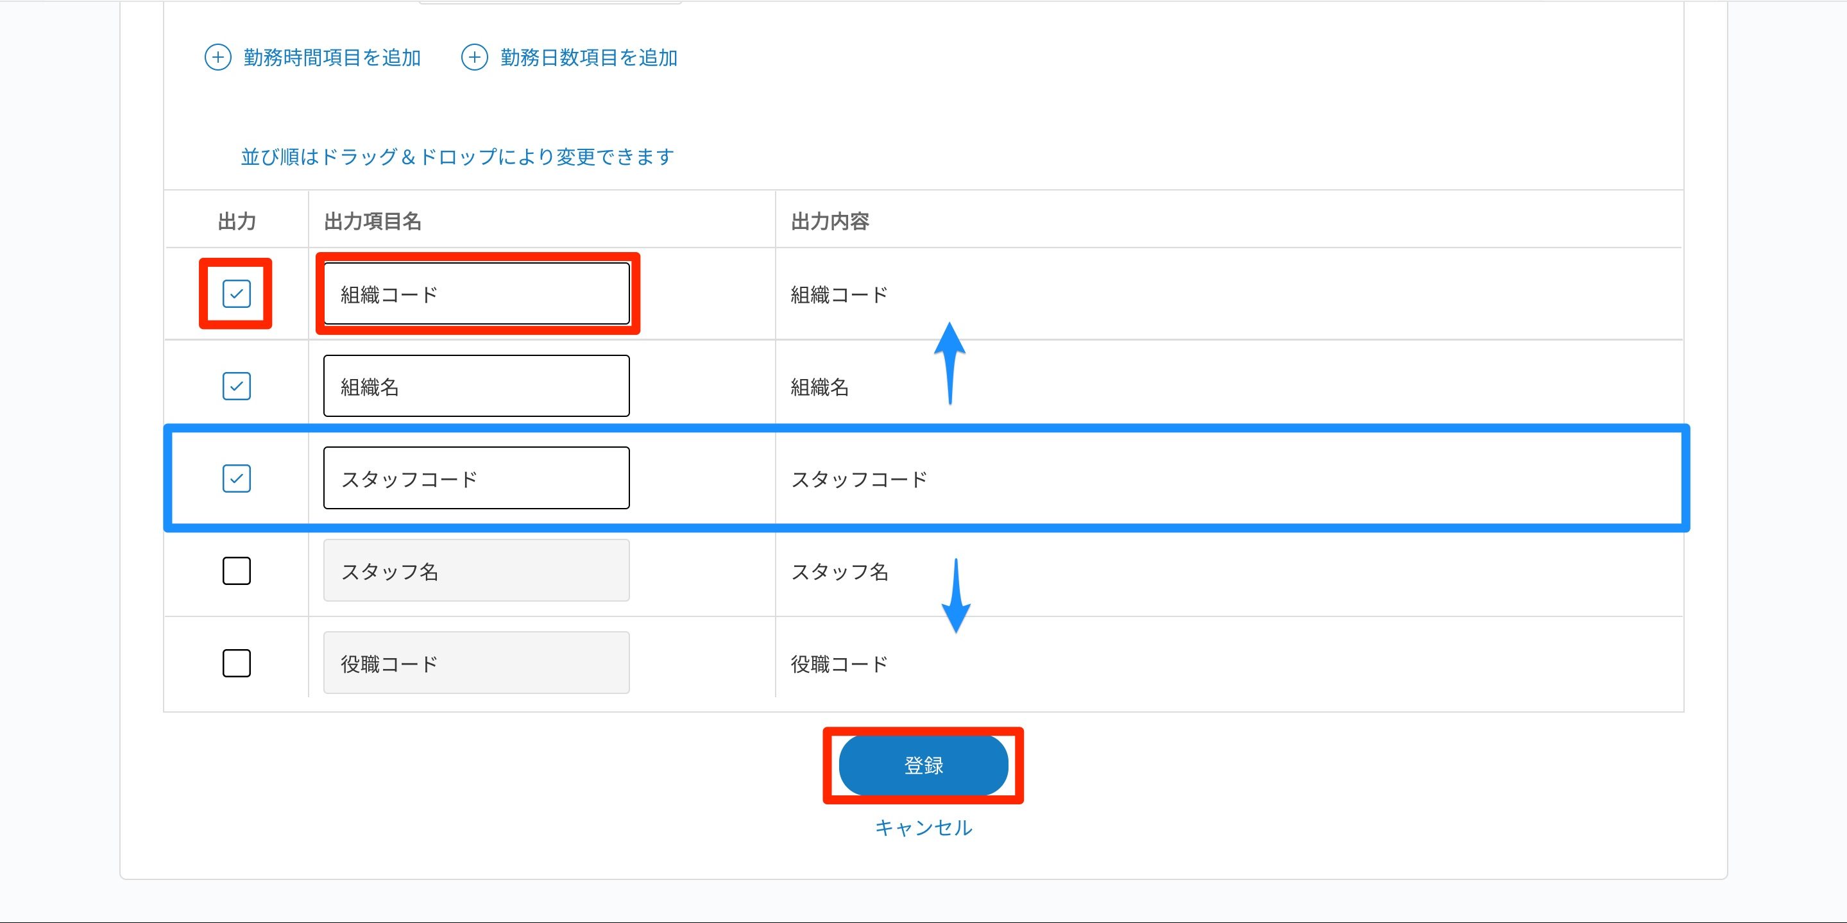Viewport: 1847px width, 923px height.
Task: Focus the スタッフコード item name field
Action: click(x=476, y=478)
